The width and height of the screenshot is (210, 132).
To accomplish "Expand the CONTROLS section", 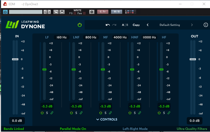I will 107,119.
